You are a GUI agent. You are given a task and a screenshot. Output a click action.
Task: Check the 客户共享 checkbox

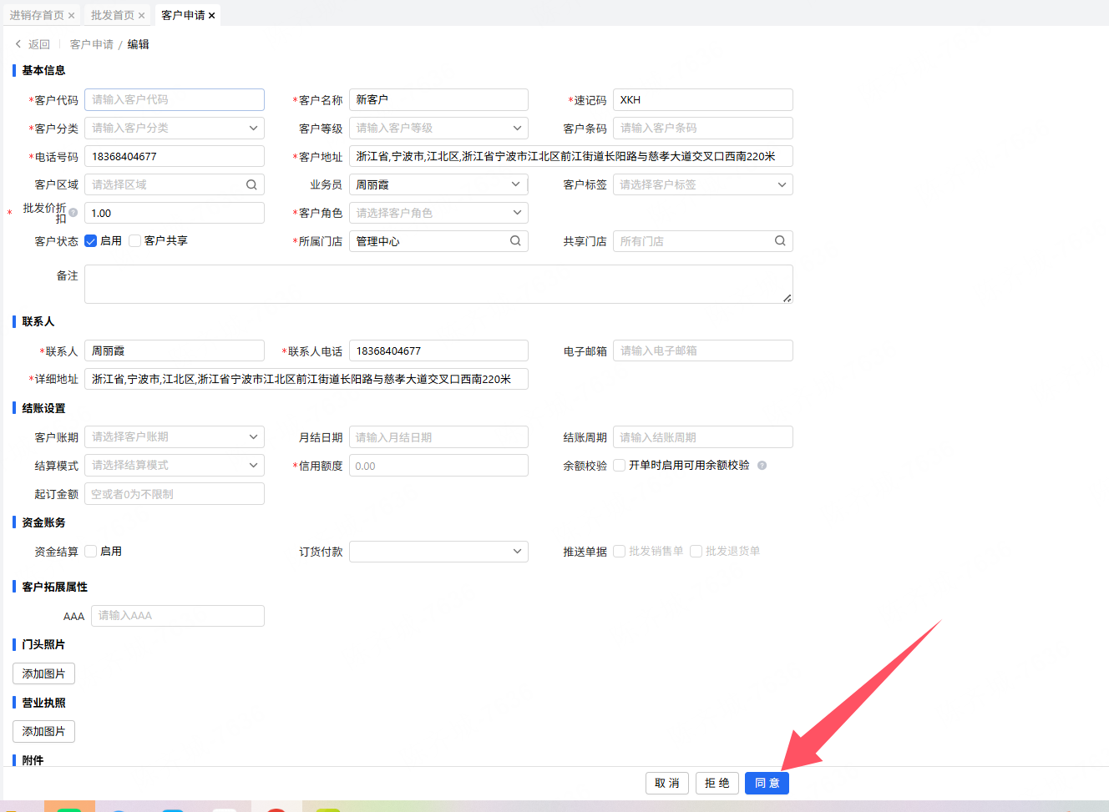[134, 240]
